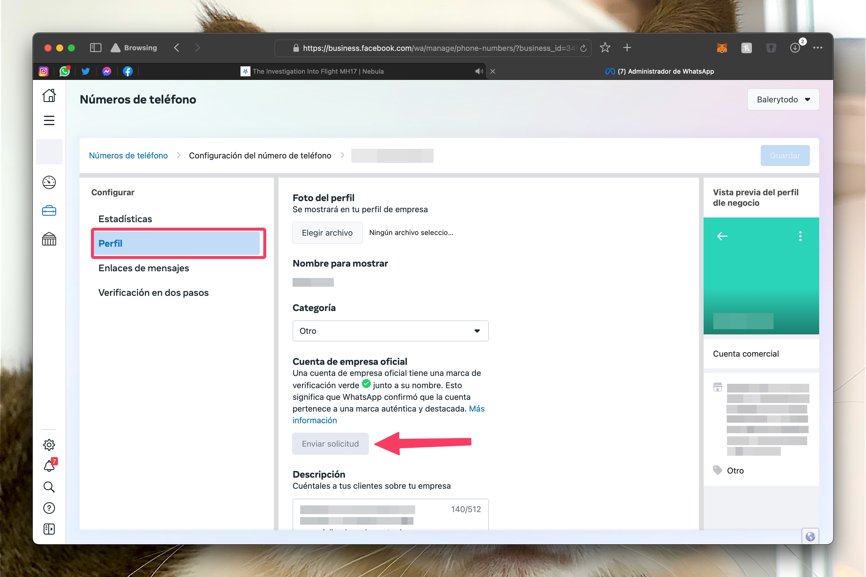Screen dimensions: 866x577
Task: Open the dashboard gauge icon
Action: coord(49,182)
